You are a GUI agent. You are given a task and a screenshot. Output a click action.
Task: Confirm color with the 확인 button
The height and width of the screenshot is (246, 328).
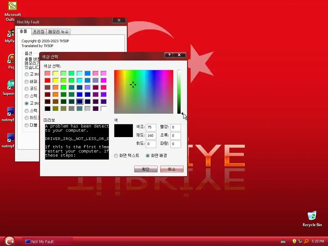pyautogui.click(x=146, y=169)
